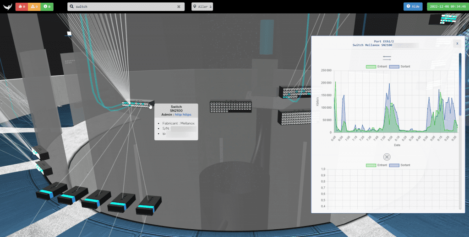Click the circled X errors icon

387,157
